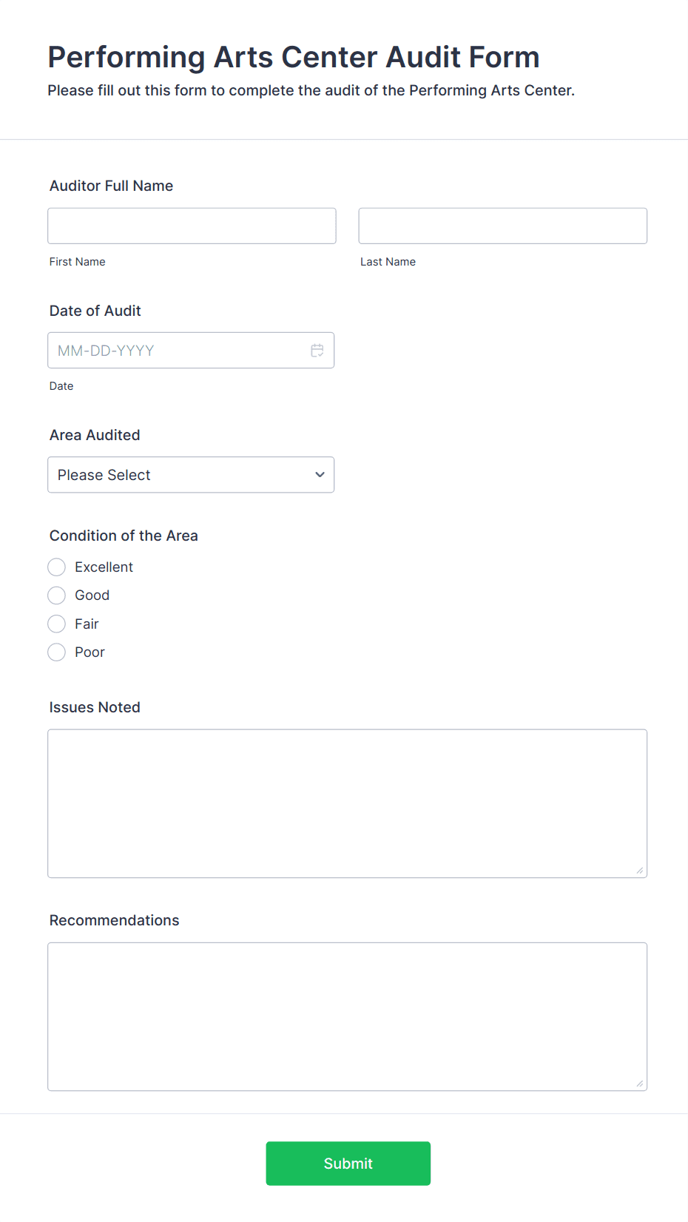Focus the Issues Noted text area
The height and width of the screenshot is (1222, 688).
pyautogui.click(x=347, y=803)
